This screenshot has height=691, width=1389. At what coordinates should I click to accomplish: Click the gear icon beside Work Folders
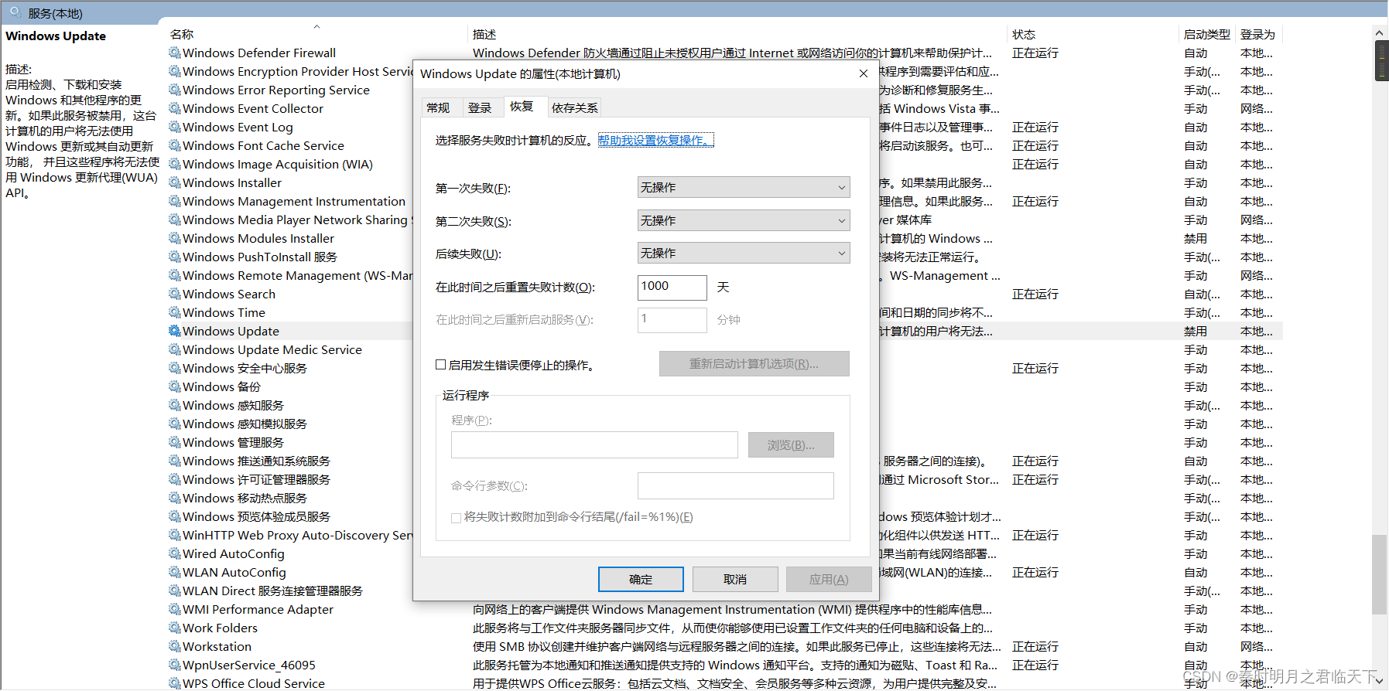point(175,628)
